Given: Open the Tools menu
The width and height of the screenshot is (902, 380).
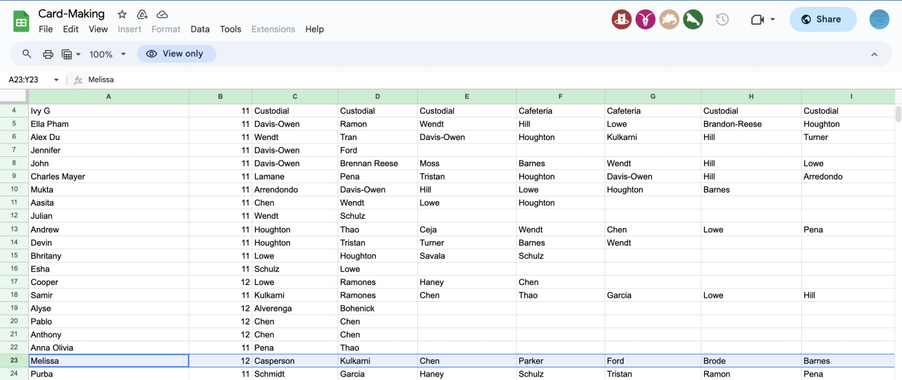Looking at the screenshot, I should point(230,29).
